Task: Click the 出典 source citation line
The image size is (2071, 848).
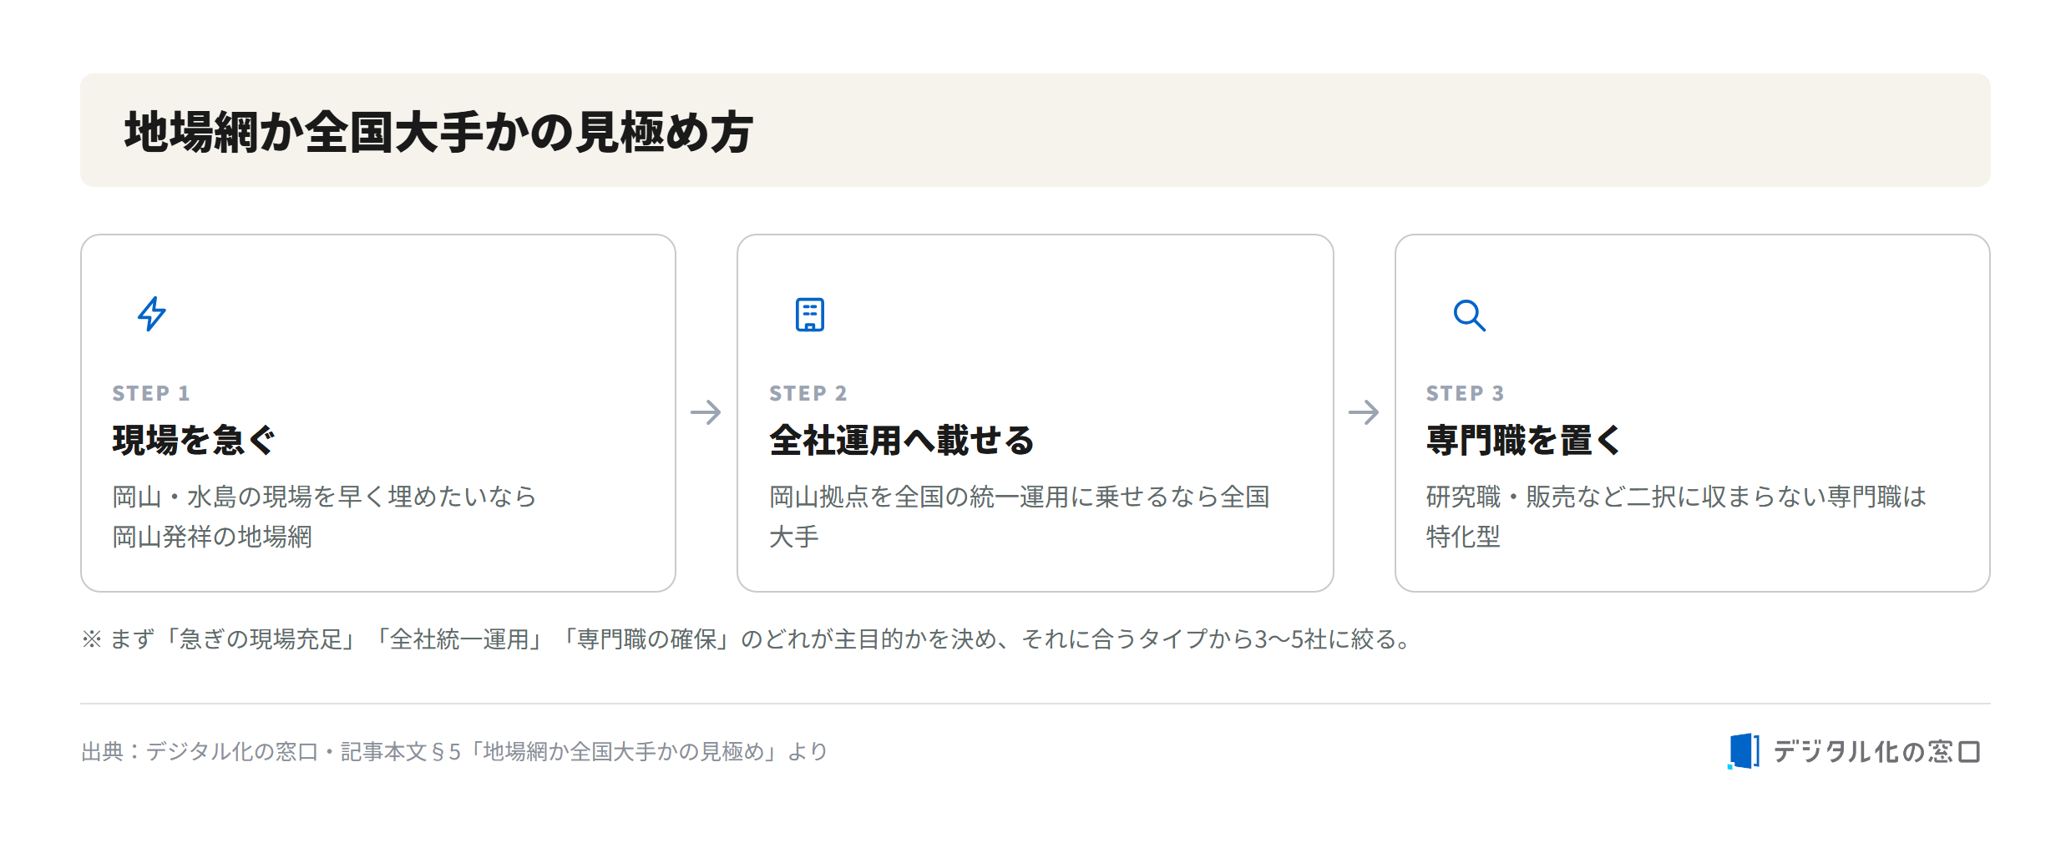Action: click(454, 752)
